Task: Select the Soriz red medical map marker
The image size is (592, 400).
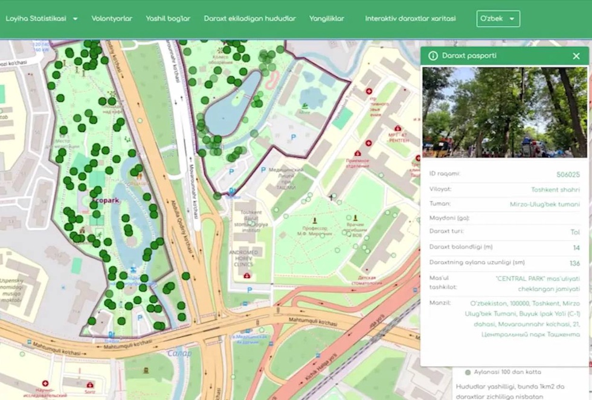Action: (90, 384)
